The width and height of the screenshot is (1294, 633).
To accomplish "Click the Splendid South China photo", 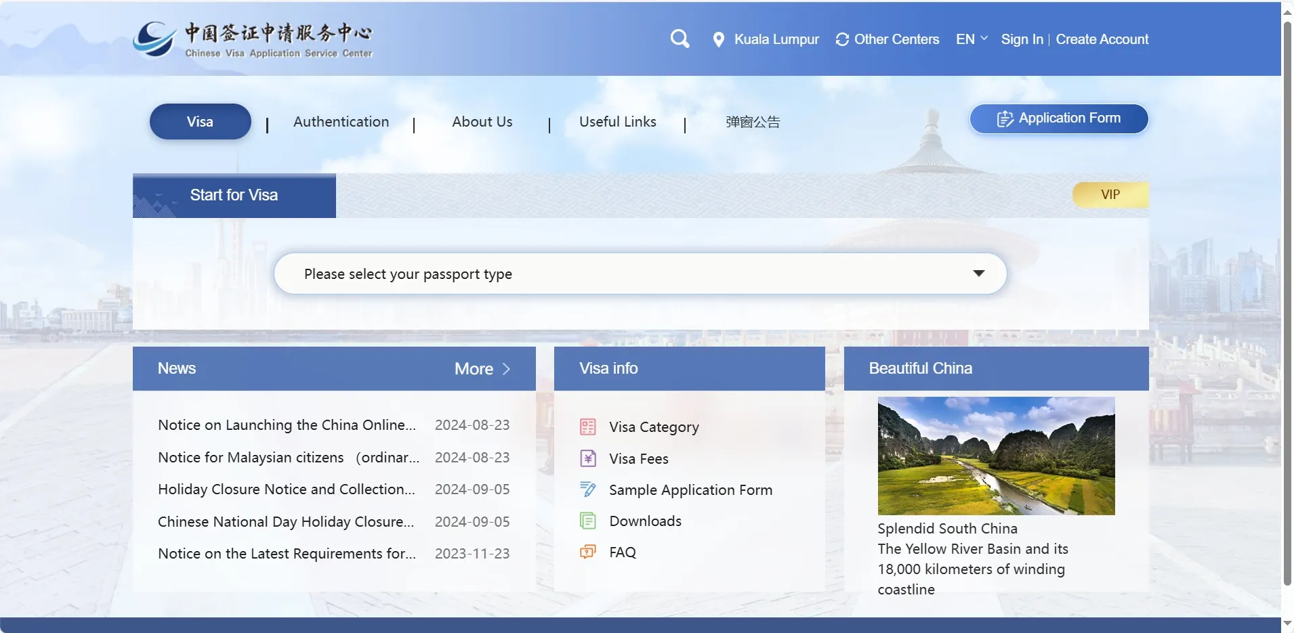I will (995, 456).
